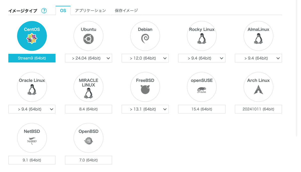Open Ubuntu 24.04 version dropdown

coord(89,58)
